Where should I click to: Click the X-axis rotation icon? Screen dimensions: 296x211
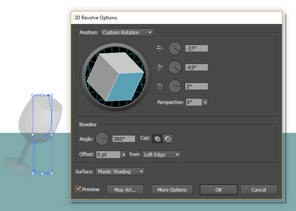click(x=160, y=48)
